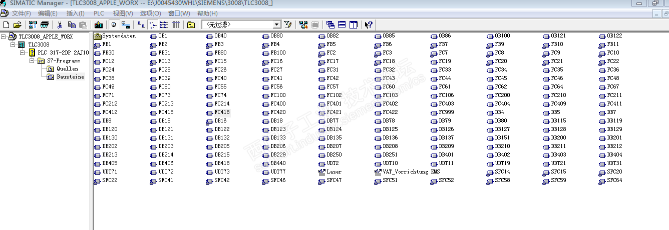This screenshot has width=669, height=230.
Task: Click the Open project folder icon
Action: 18,24
